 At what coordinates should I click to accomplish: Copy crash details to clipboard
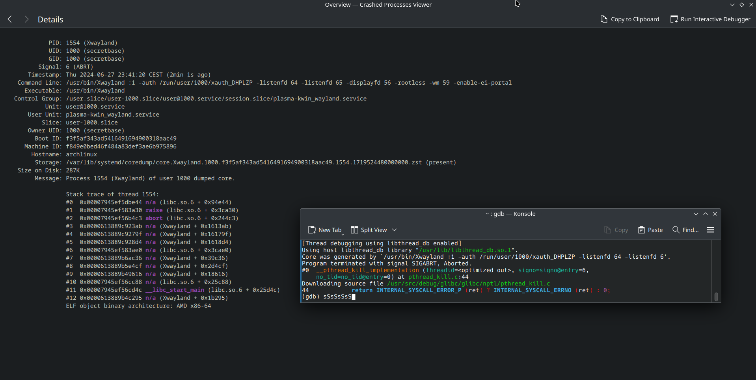coord(629,19)
